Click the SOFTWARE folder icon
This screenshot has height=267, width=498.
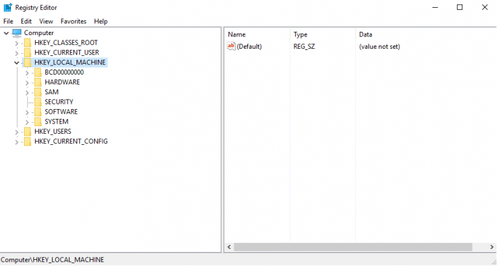coord(38,112)
